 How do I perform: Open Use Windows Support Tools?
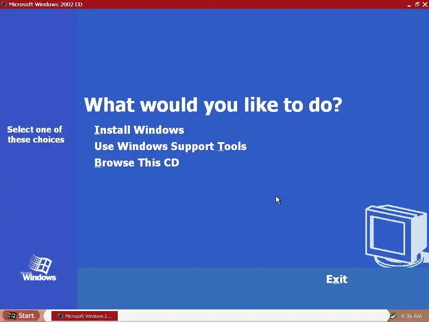170,146
